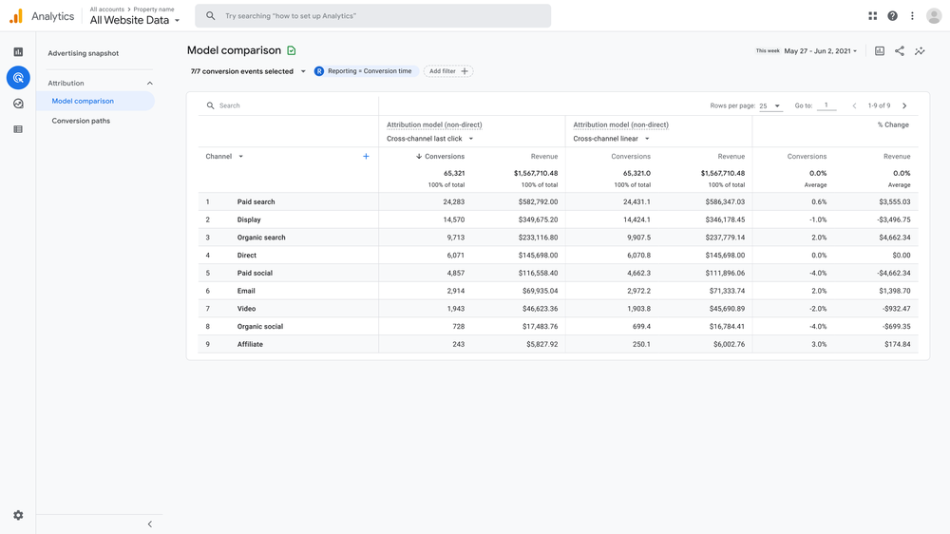
Task: Open the Configure icon in left rail
Action: 18,129
